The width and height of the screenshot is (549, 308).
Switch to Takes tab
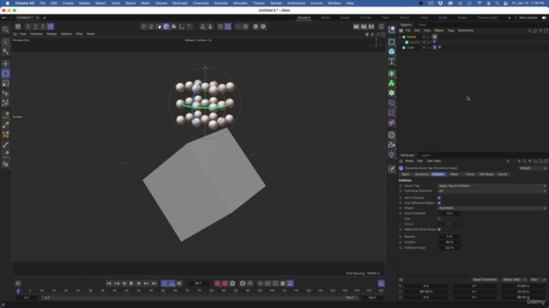[x=422, y=25]
